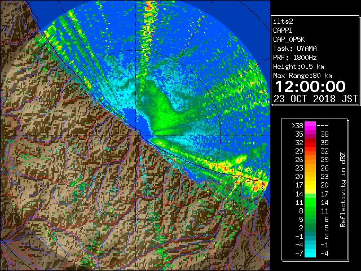Click the '-7' legend value
This screenshot has height=271, width=361.
pos(300,253)
